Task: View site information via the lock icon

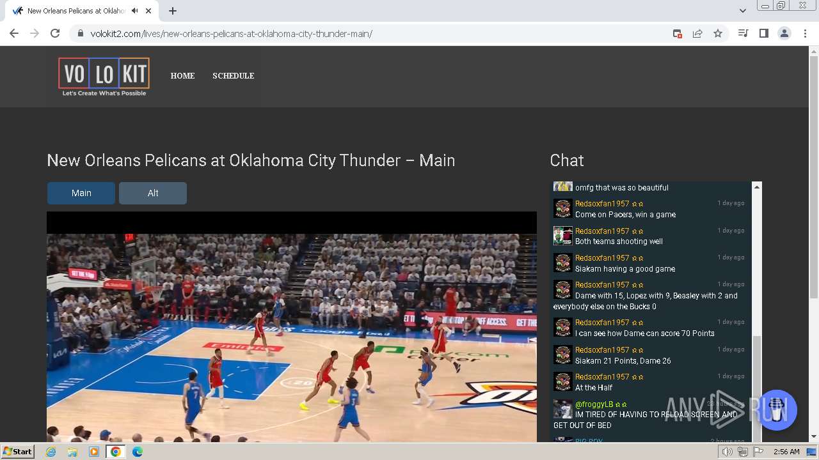Action: (81, 33)
